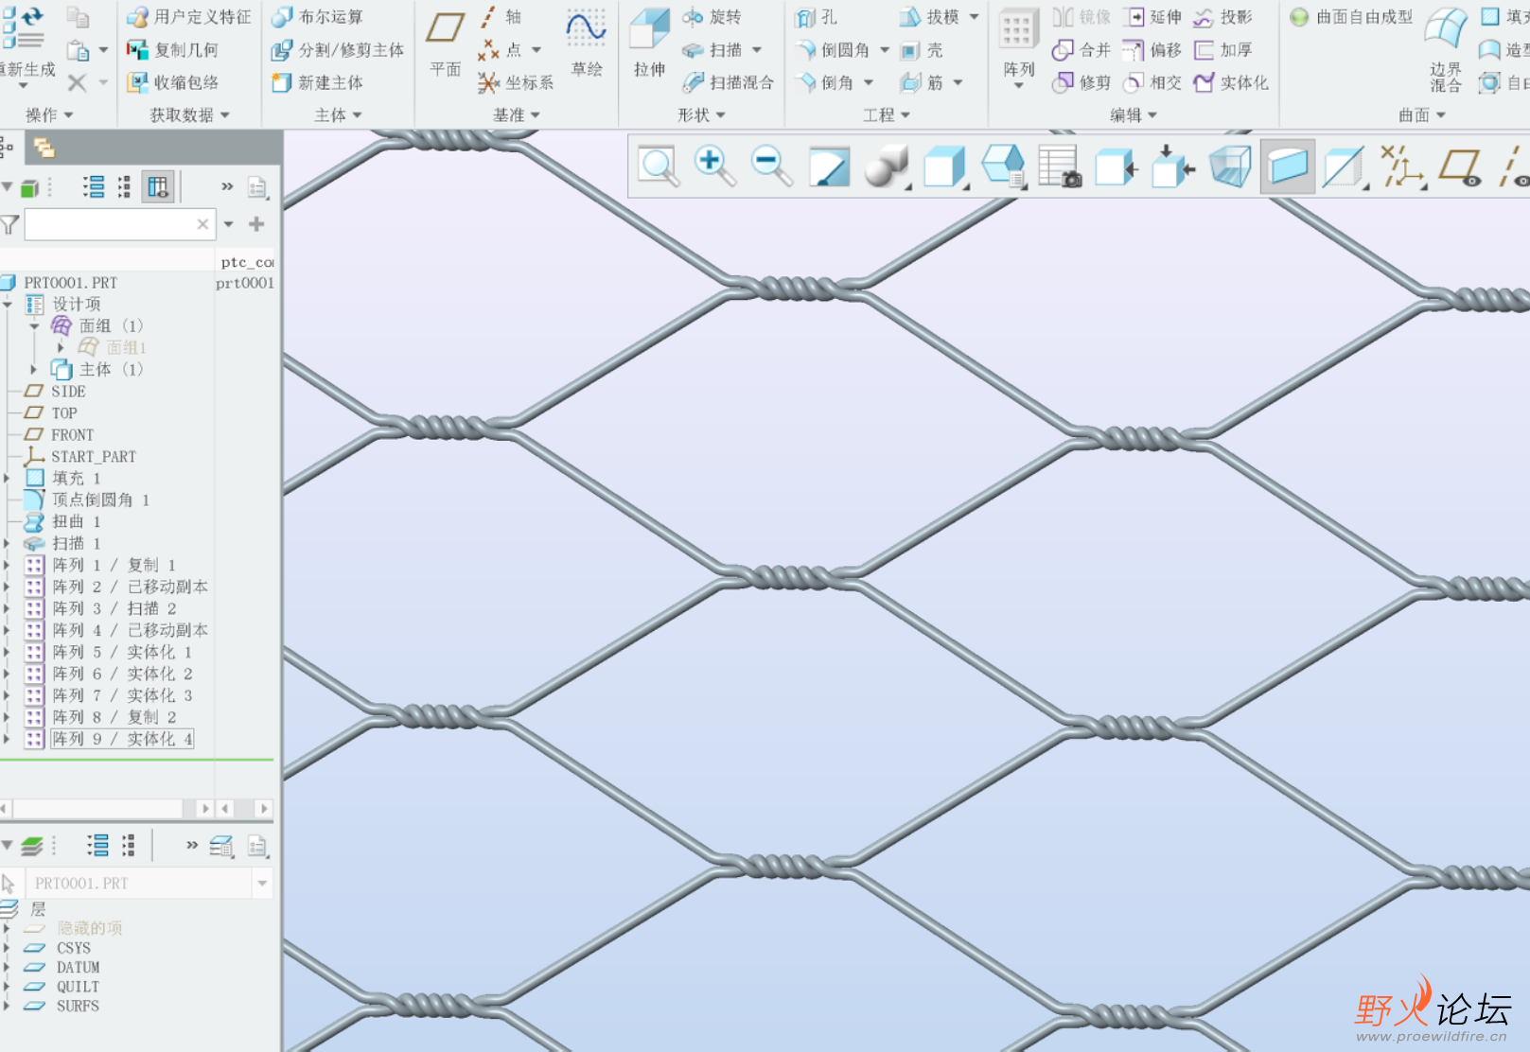Add a search filter with plus button
The width and height of the screenshot is (1530, 1052).
[x=256, y=224]
